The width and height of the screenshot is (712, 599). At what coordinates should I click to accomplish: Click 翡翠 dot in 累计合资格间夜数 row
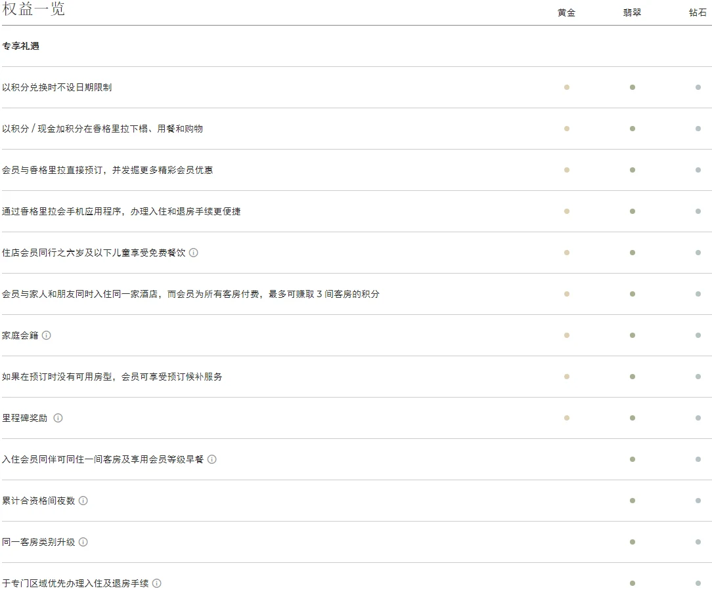pyautogui.click(x=633, y=501)
